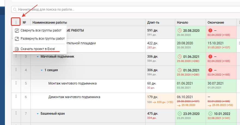
Task: Click the magnifier icon in search bar
Action: coord(14,10)
